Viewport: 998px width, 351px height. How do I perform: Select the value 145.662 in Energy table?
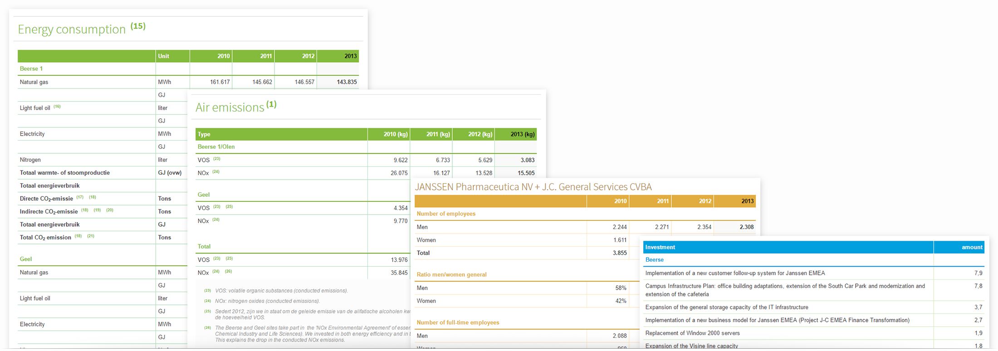click(x=262, y=82)
